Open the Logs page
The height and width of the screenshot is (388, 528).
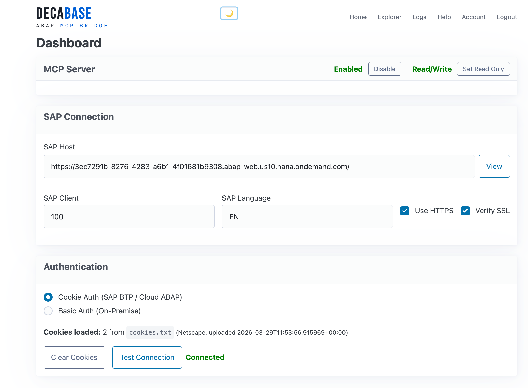pos(419,17)
